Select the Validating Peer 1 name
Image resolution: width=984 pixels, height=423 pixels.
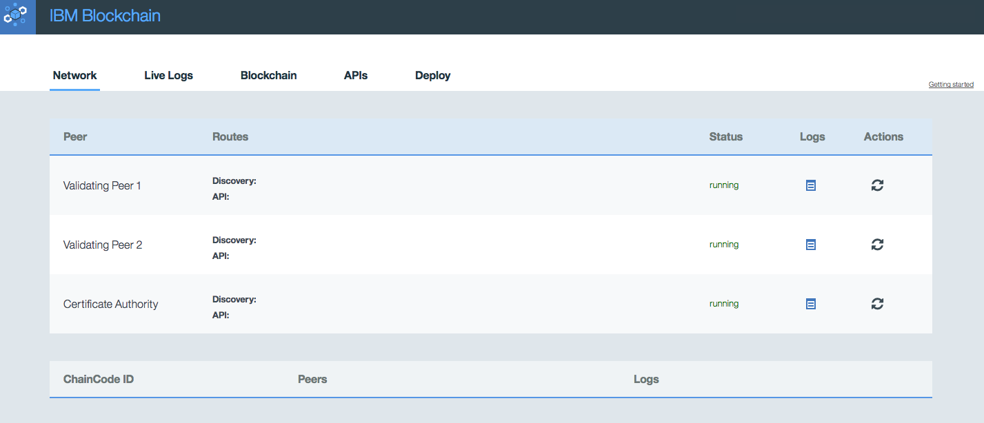[x=102, y=185]
